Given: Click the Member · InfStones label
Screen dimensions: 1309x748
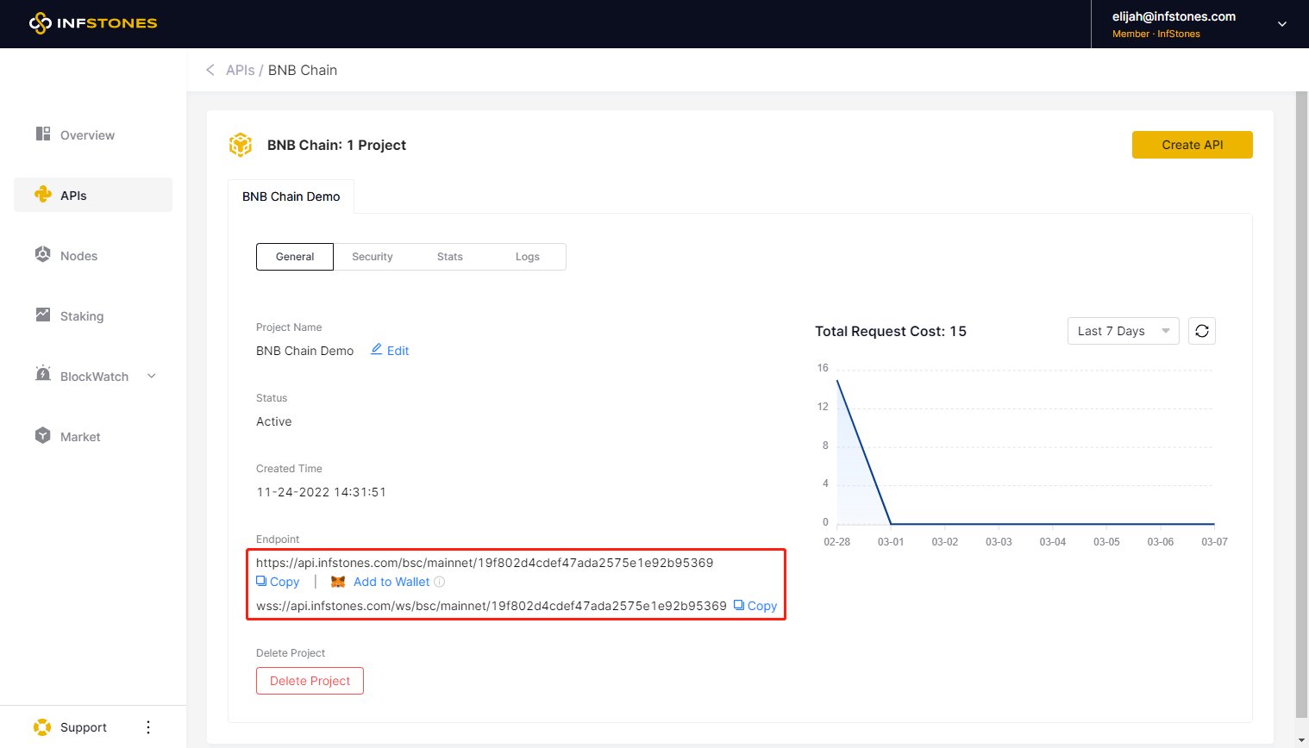Looking at the screenshot, I should pos(1156,34).
